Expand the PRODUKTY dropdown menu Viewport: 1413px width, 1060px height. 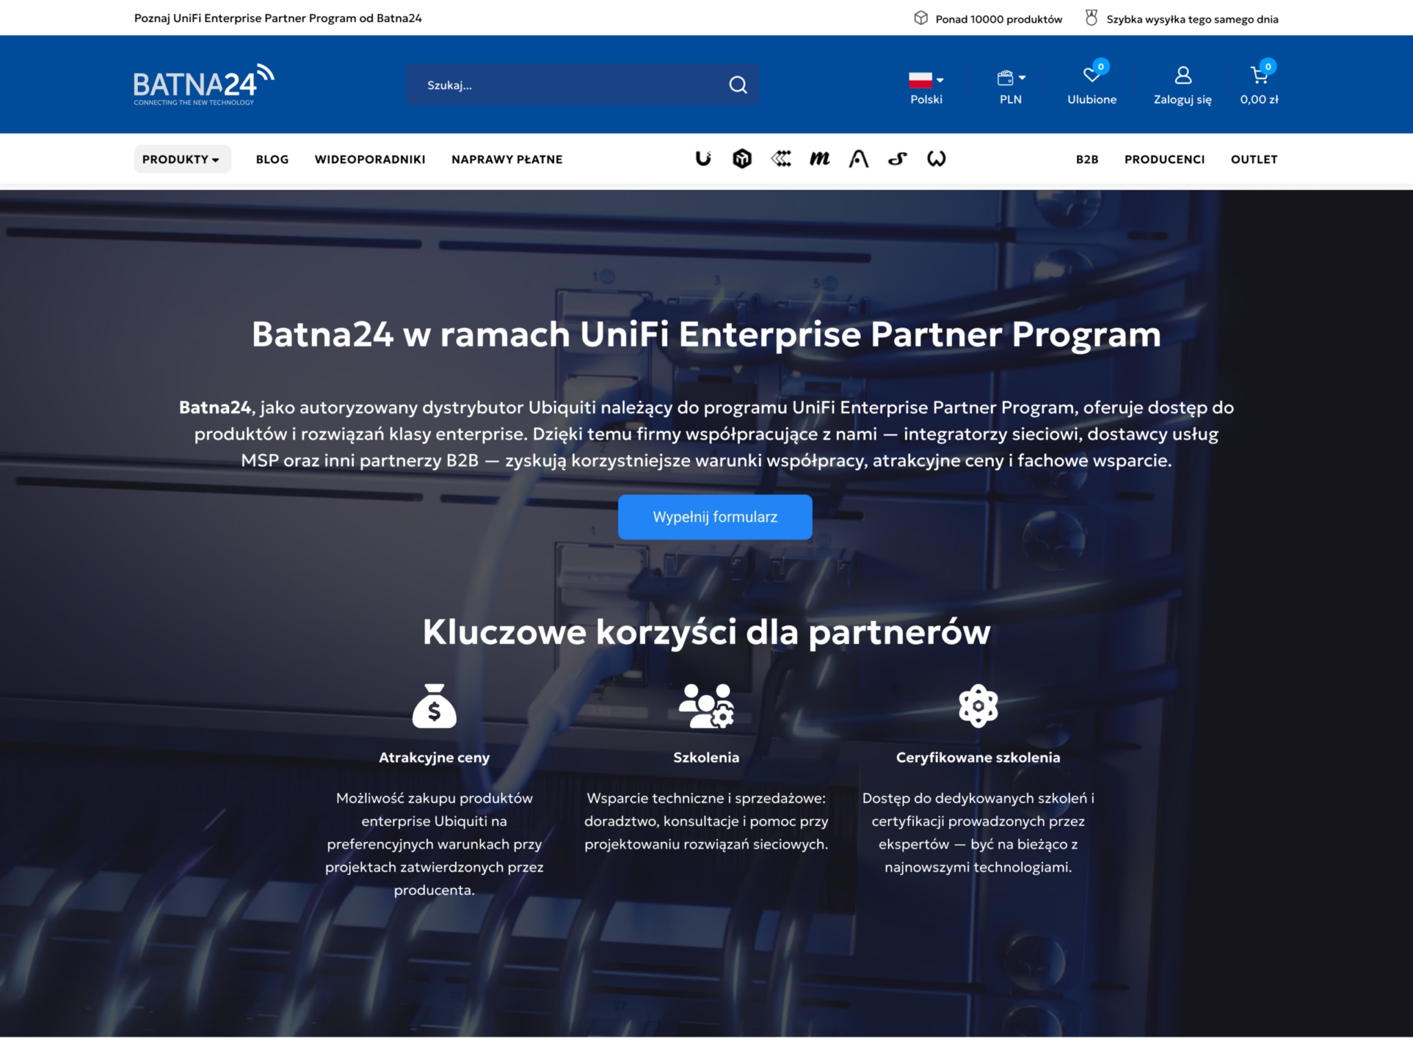(181, 159)
